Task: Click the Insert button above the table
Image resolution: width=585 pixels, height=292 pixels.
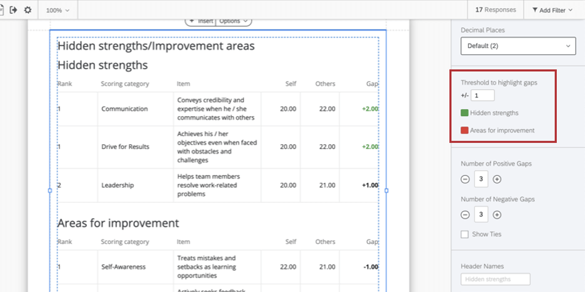Action: click(201, 21)
